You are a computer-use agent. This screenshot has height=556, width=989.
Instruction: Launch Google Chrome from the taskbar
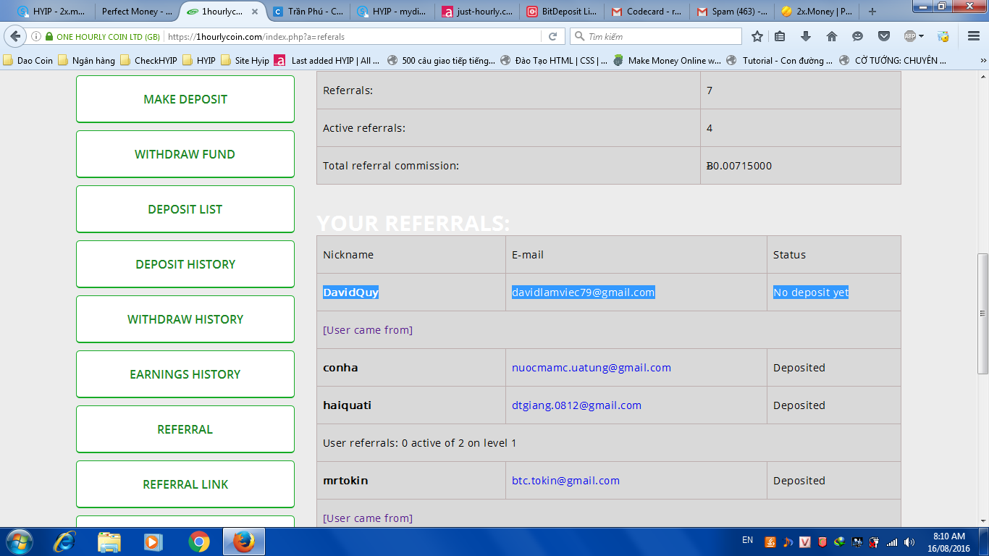tap(198, 542)
